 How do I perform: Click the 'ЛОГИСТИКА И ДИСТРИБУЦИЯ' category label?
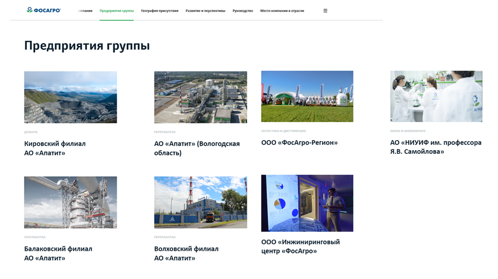point(283,131)
